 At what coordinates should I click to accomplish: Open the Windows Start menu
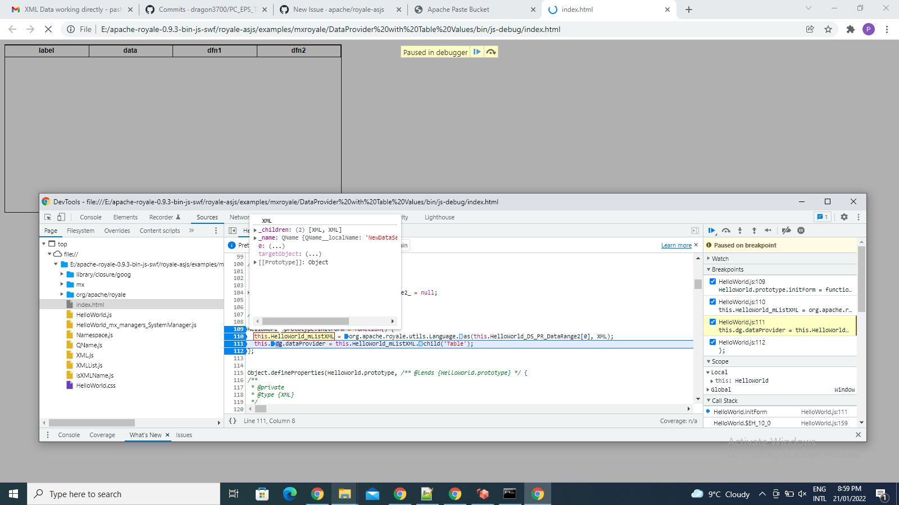[x=13, y=494]
